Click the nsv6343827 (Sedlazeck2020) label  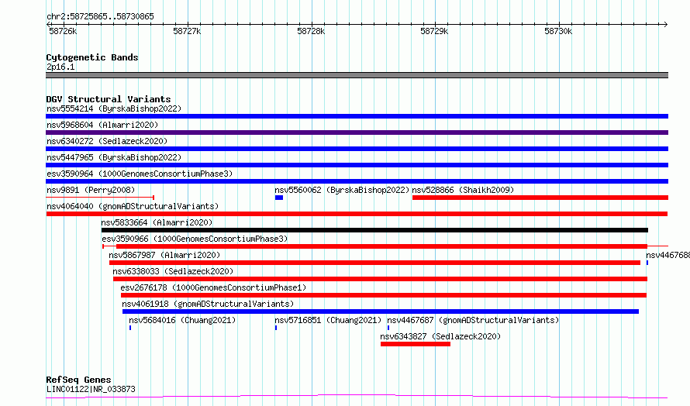click(440, 336)
